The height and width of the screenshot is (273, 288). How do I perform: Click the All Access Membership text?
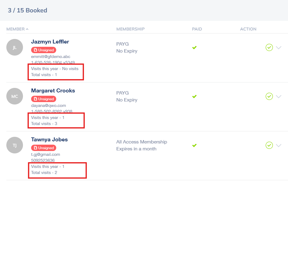click(x=142, y=142)
